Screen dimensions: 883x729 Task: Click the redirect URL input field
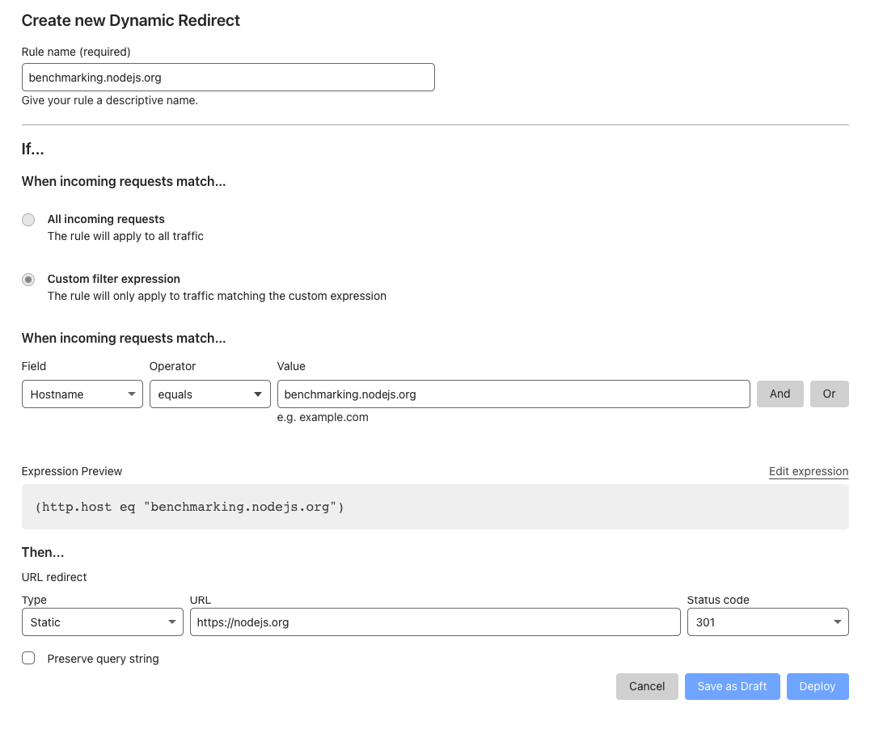click(435, 622)
